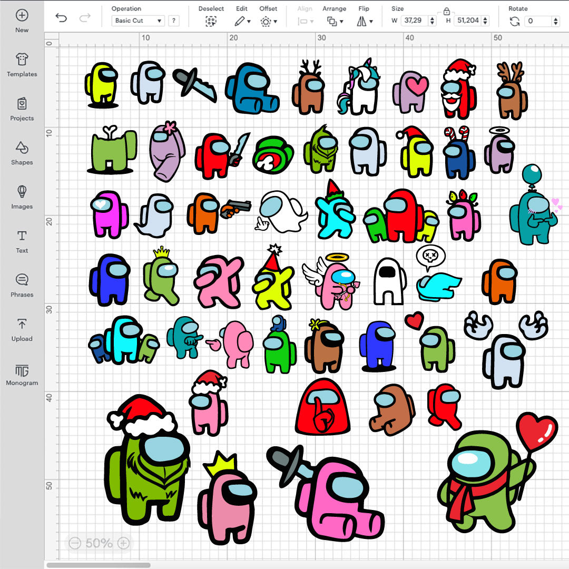The height and width of the screenshot is (569, 569).
Task: Click the horizontal scrollbar at bottom
Action: click(x=99, y=565)
